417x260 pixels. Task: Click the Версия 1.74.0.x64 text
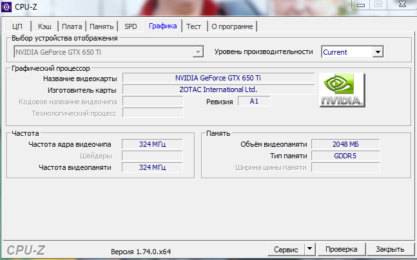[141, 252]
